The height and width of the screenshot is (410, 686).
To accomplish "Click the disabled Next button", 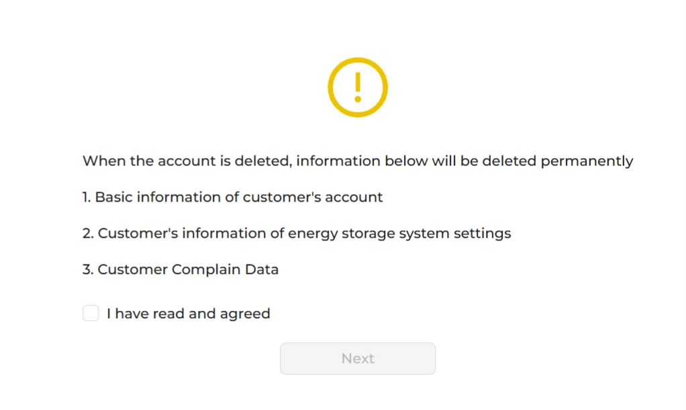I will [358, 358].
